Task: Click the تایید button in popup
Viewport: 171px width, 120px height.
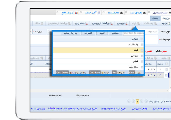Action: (x=102, y=33)
